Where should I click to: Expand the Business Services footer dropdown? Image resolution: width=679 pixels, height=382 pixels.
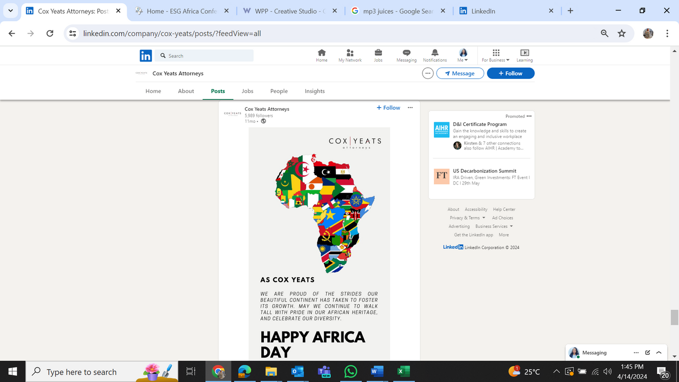pos(494,226)
